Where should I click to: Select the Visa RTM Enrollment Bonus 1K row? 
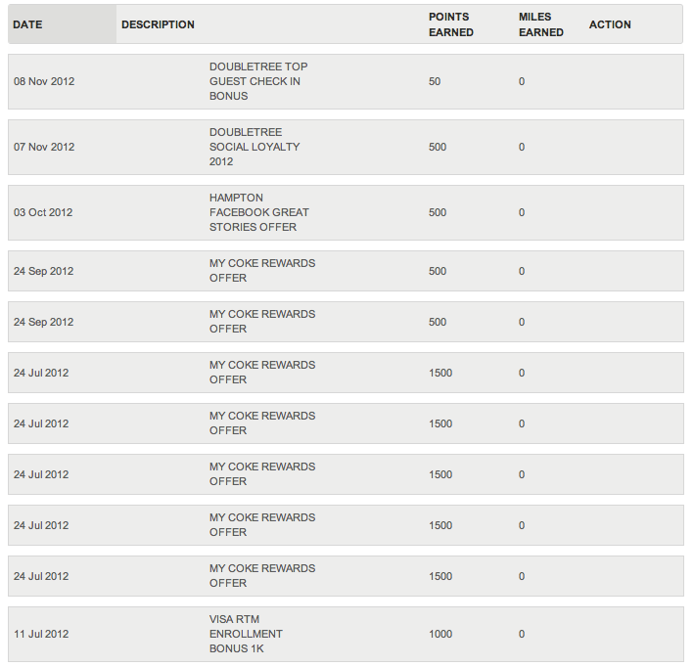pos(346,634)
